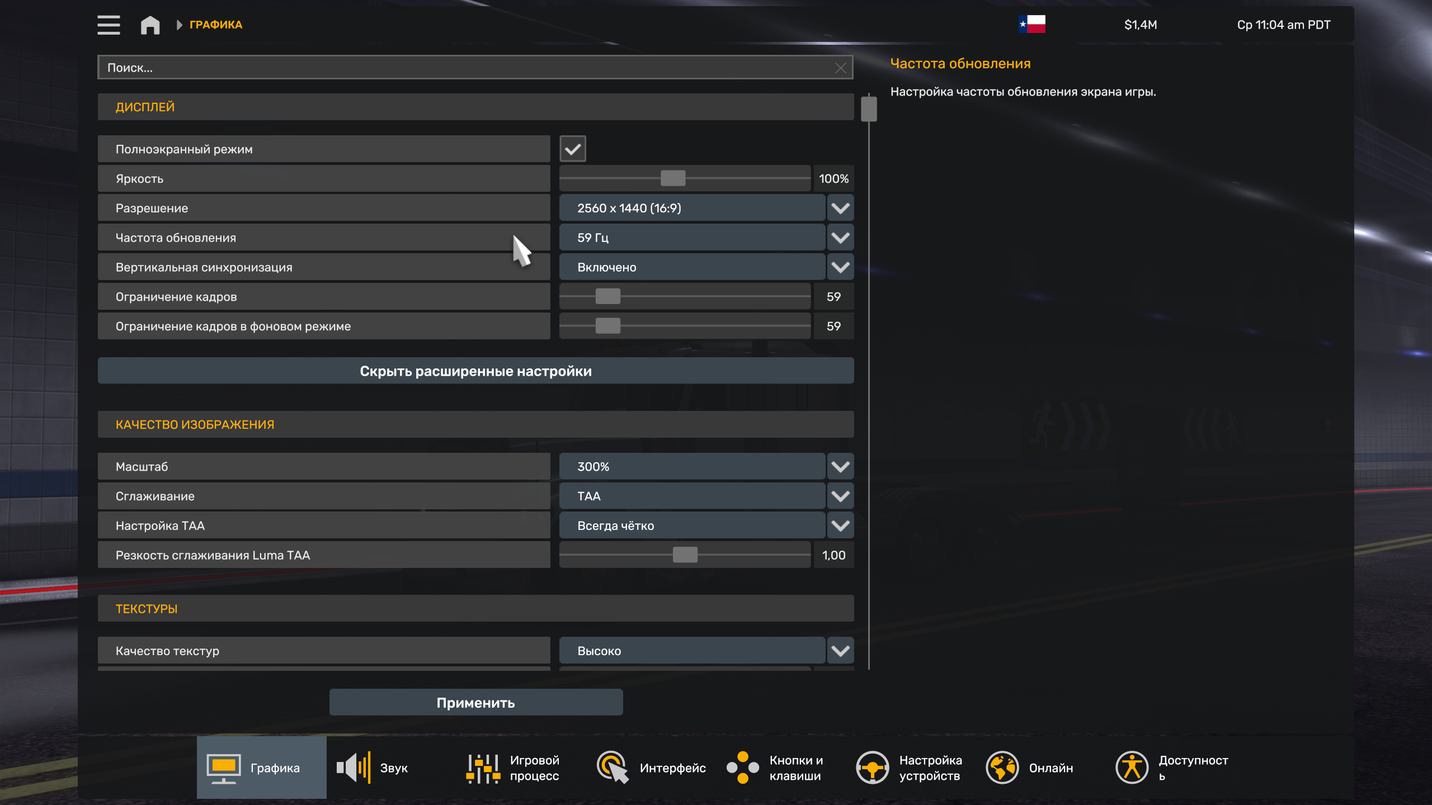Open the 59 Гц refresh rate dropdown

click(x=840, y=238)
